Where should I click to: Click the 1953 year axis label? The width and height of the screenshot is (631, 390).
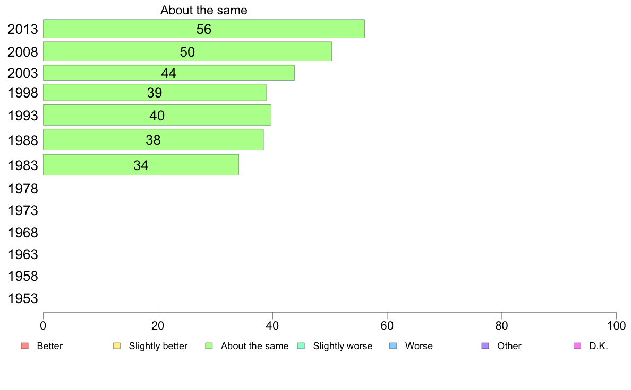[x=22, y=298]
